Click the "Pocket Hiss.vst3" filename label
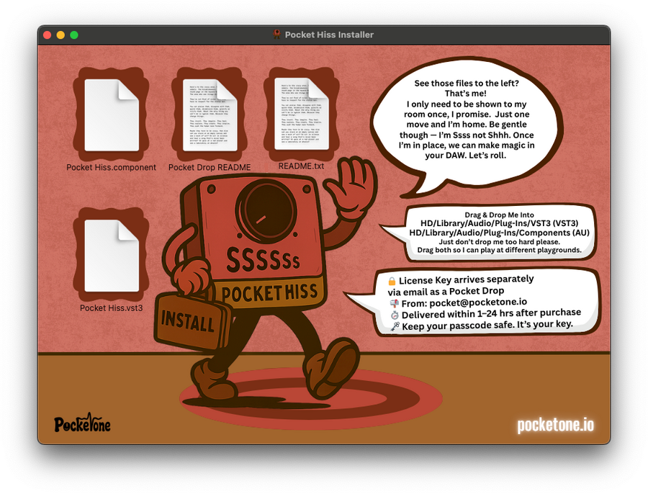Image resolution: width=648 pixels, height=494 pixels. click(x=111, y=308)
